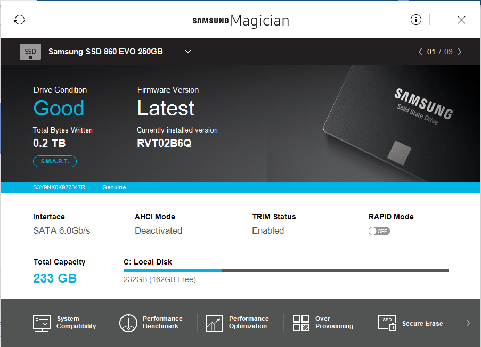Click the Performance Benchmark gauge icon
The image size is (481, 347).
128,323
